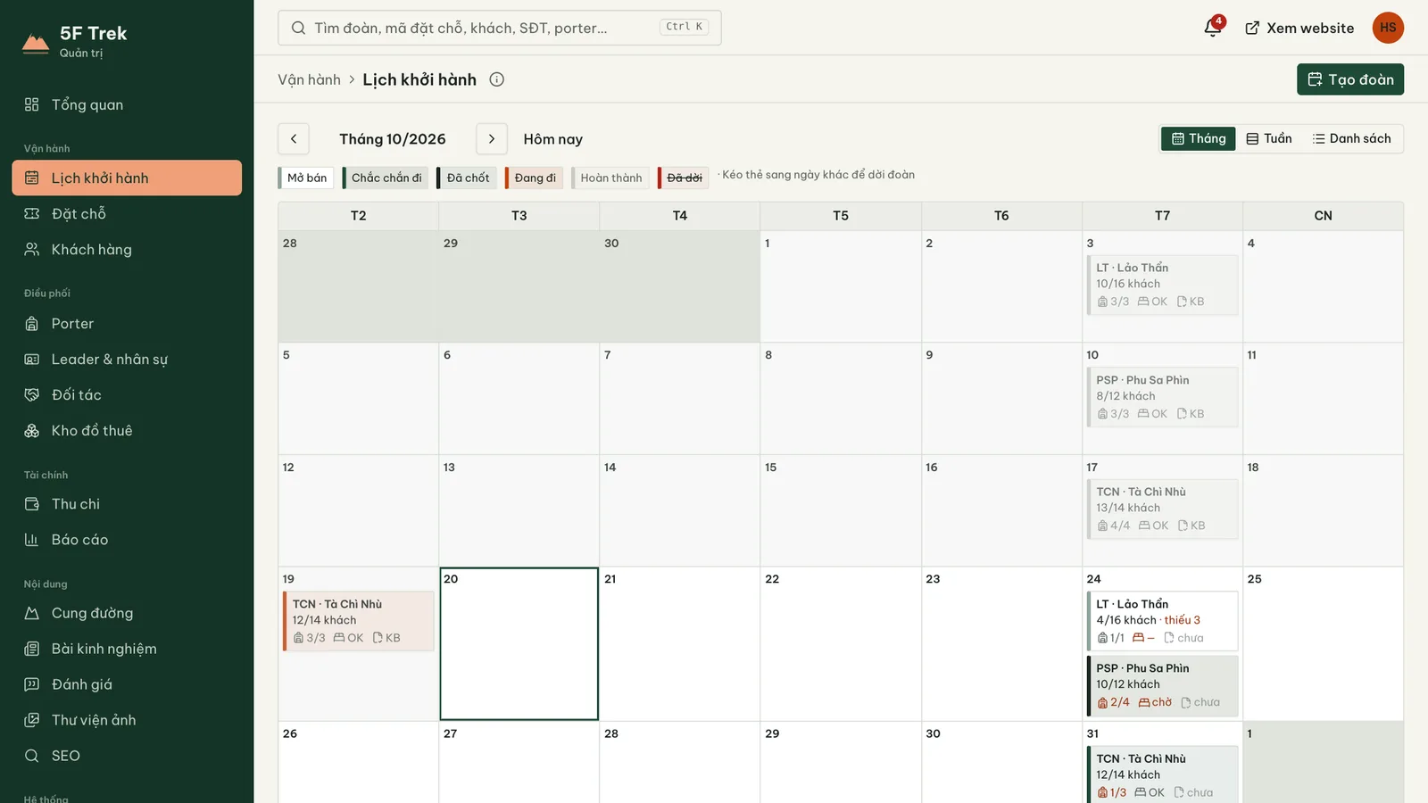Focus the search field Tìm đoàn
Viewport: 1428px width, 803px height.
500,28
